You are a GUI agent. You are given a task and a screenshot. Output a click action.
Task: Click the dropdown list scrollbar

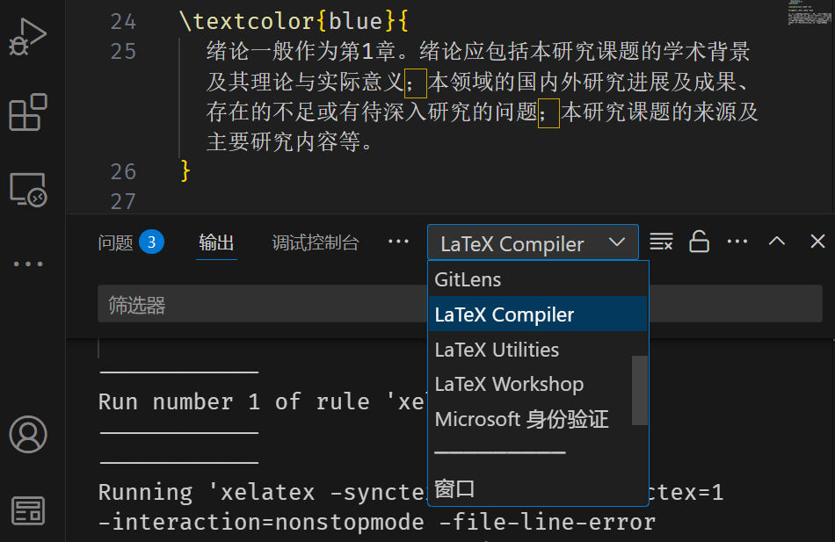640,390
